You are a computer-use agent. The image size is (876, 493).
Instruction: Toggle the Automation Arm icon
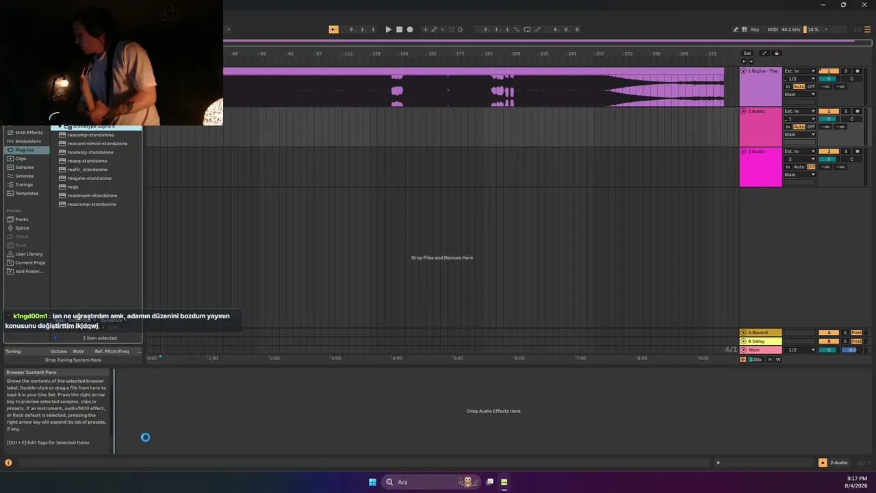[434, 29]
